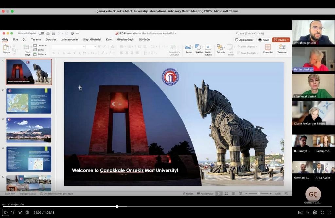335x218 pixels.
Task: Open the Slayt Gösterisi tab
Action: (x=92, y=39)
